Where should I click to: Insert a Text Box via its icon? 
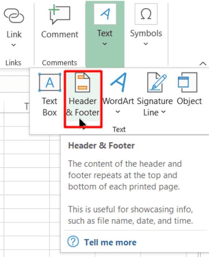point(50,83)
